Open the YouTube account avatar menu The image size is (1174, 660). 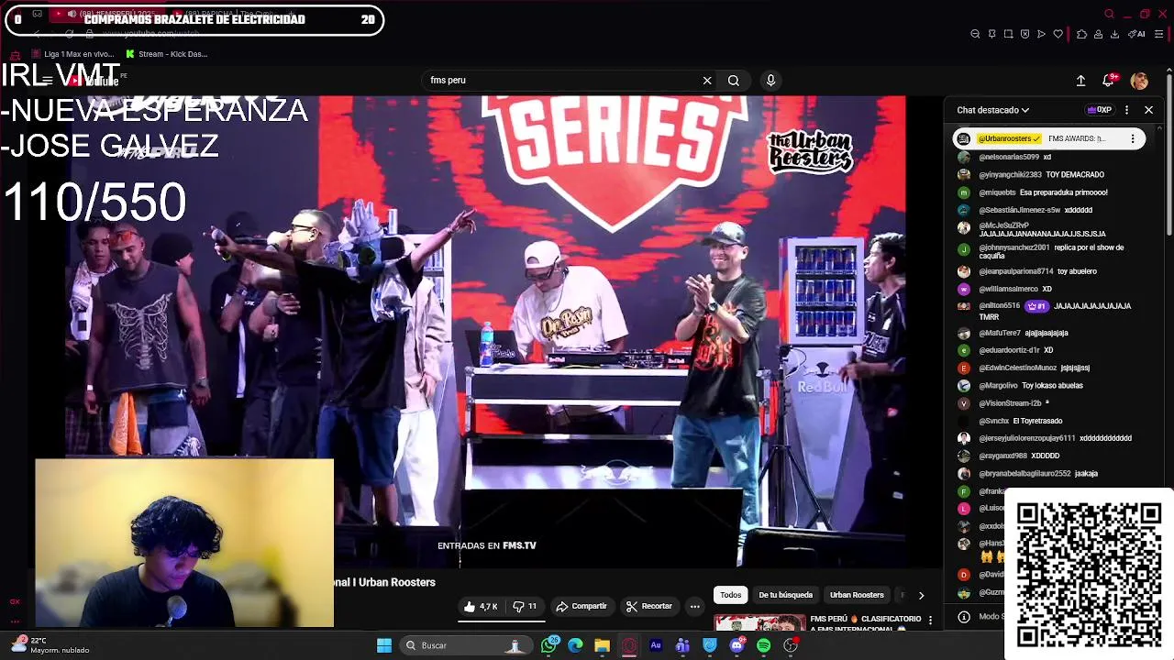(x=1139, y=81)
